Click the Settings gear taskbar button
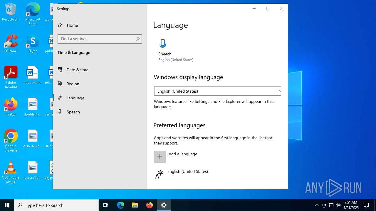 coord(164,205)
